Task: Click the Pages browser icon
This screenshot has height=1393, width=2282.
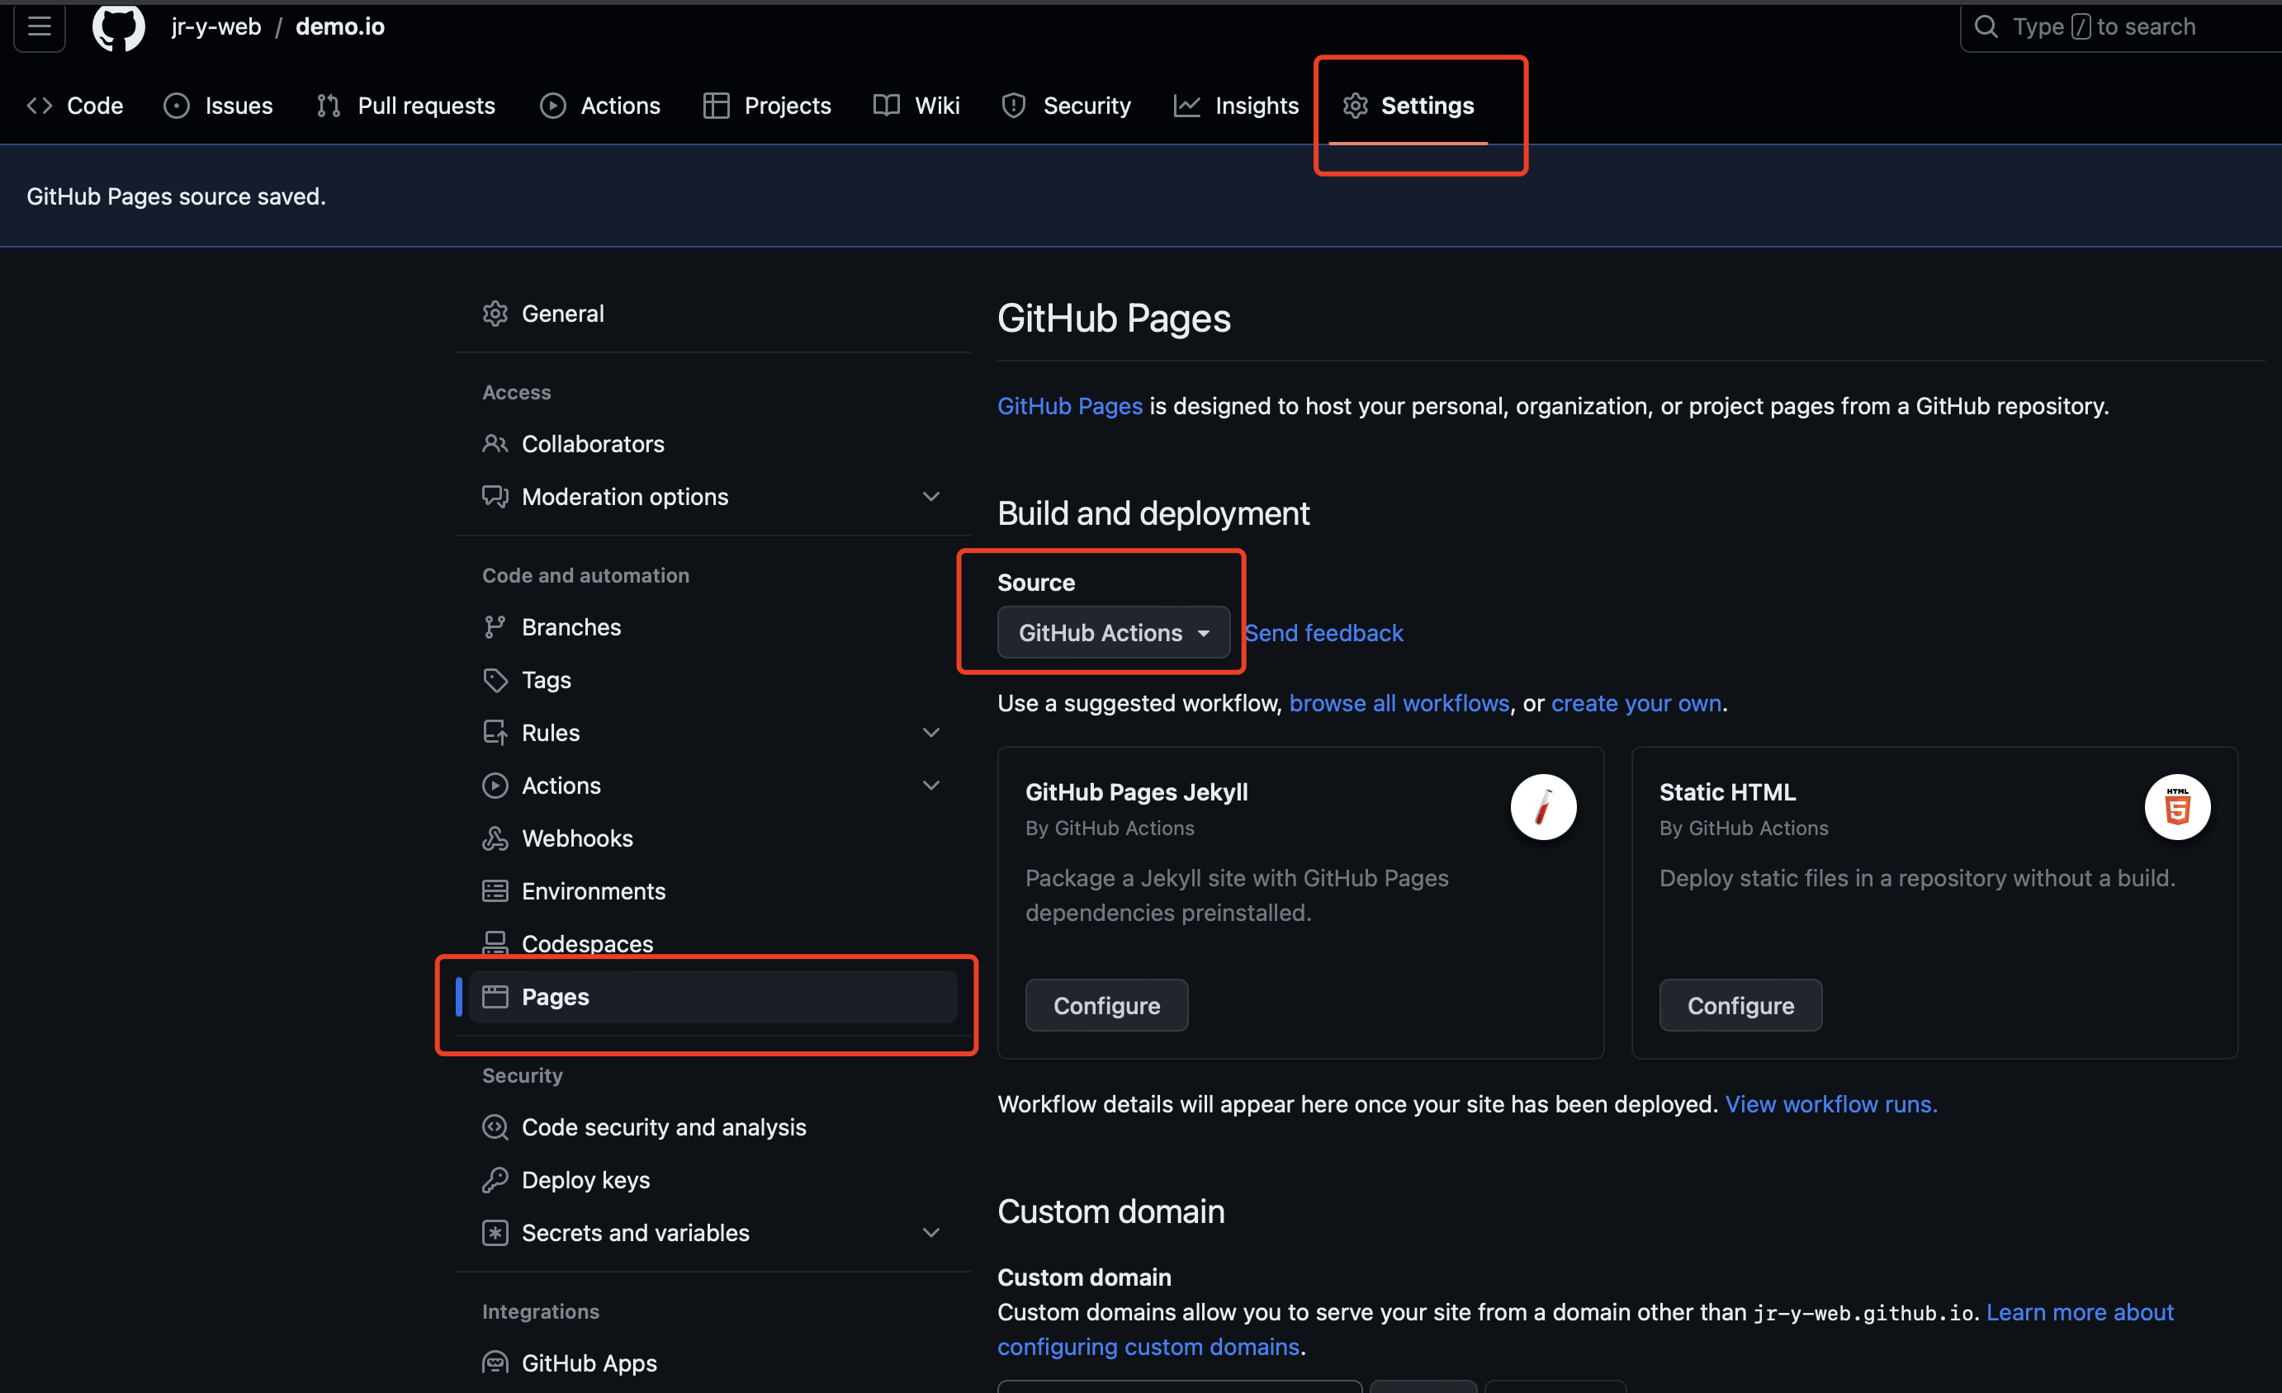Action: [x=495, y=996]
